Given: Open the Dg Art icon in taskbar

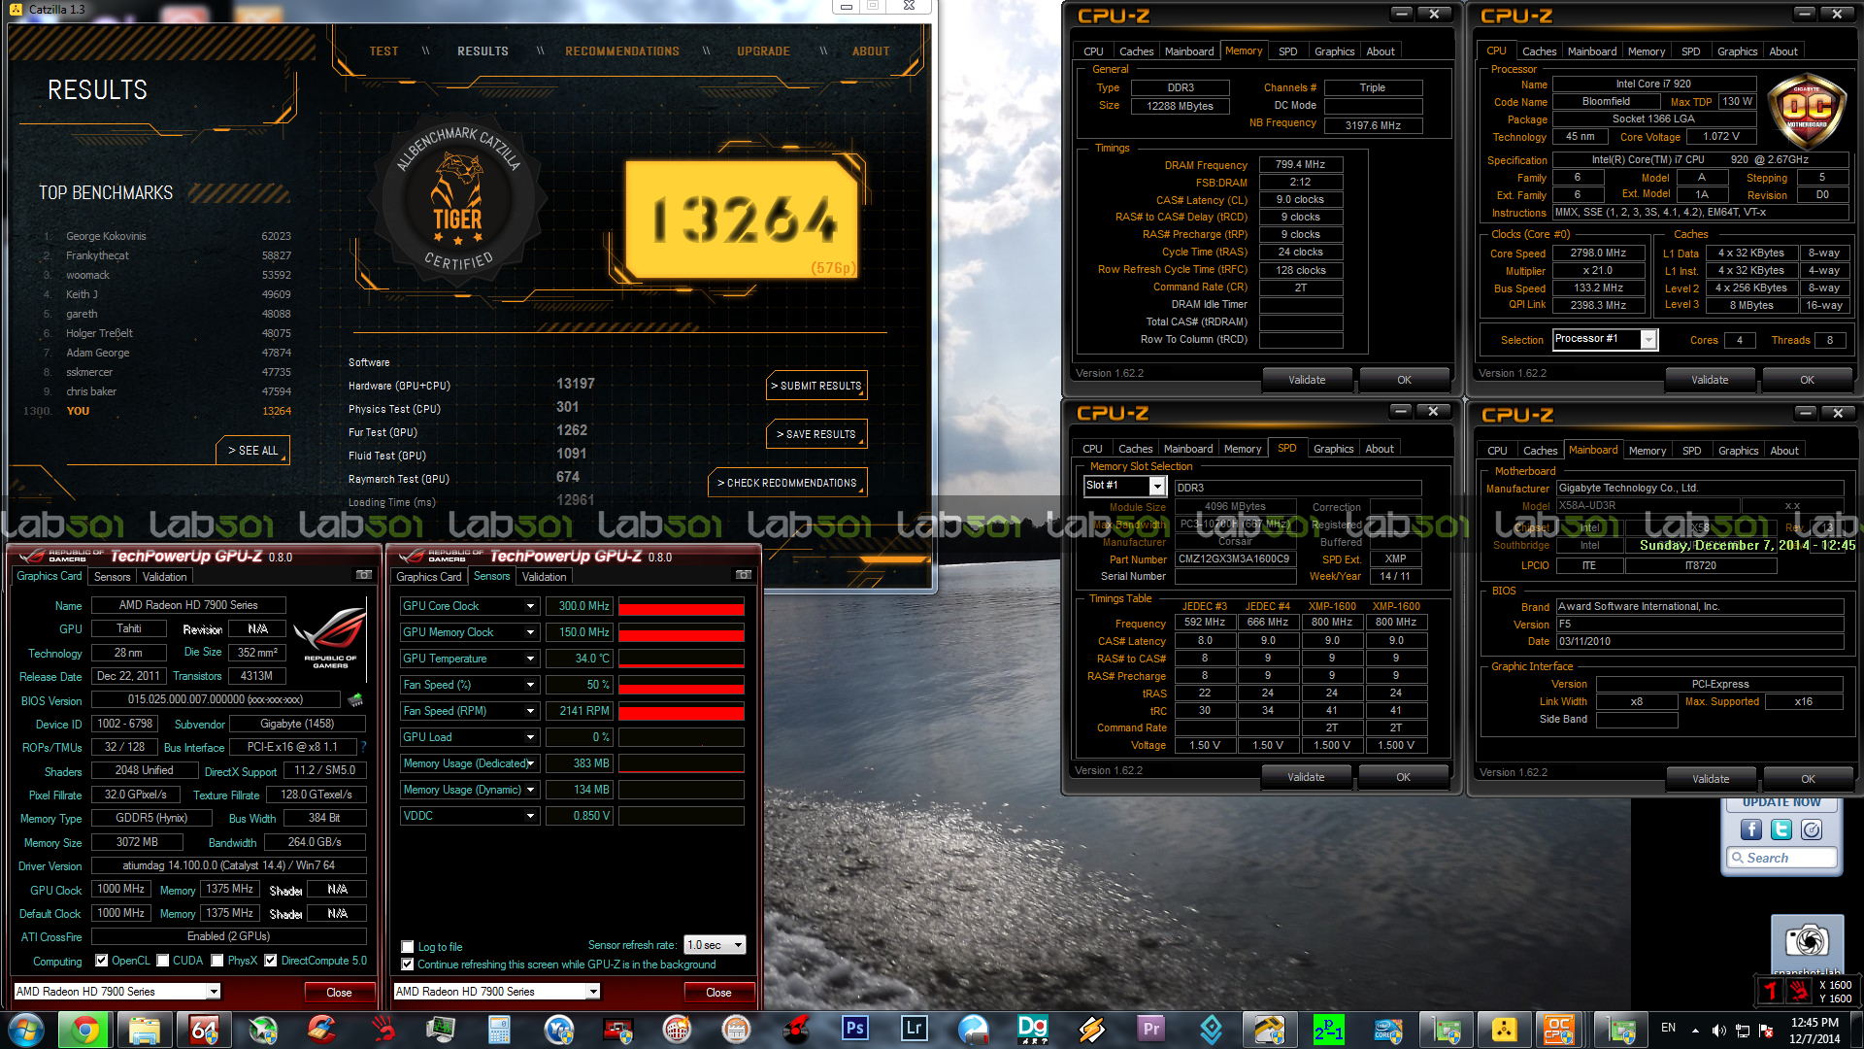Looking at the screenshot, I should 1032,1029.
